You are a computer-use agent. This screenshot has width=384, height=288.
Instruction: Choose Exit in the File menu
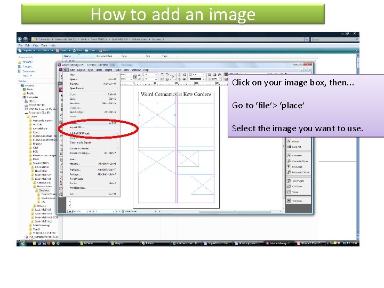coord(93,194)
